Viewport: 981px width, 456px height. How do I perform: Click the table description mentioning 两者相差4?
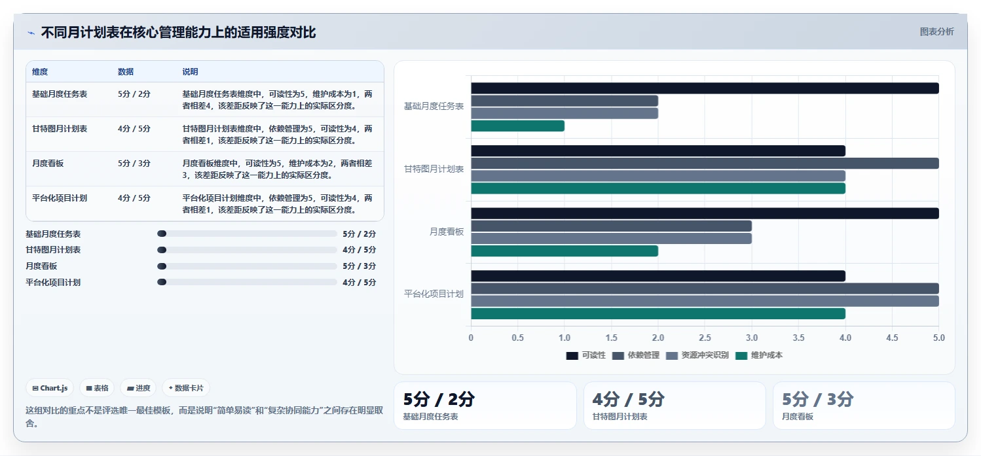tap(278, 99)
